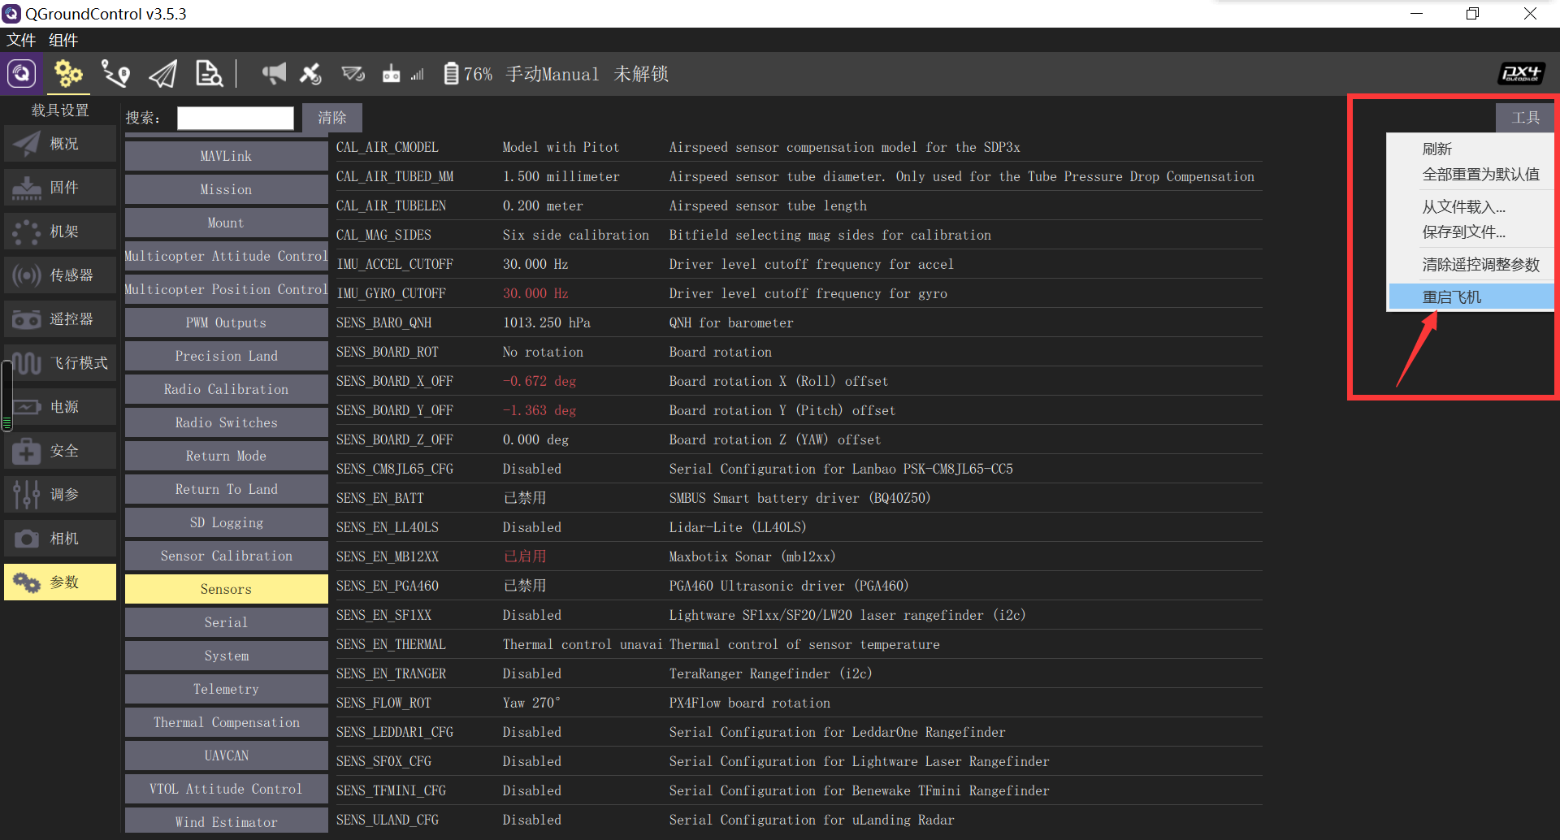
Task: Select the MAVLink parameter group
Action: (226, 156)
